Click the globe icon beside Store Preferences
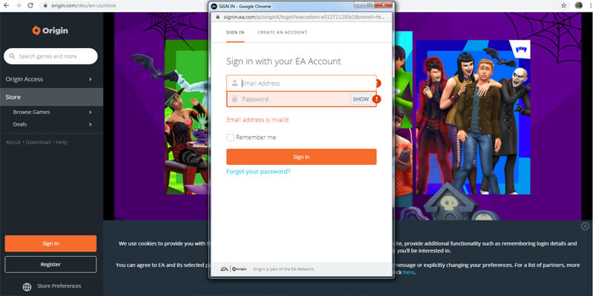Image resolution: width=593 pixels, height=296 pixels. coord(27,287)
